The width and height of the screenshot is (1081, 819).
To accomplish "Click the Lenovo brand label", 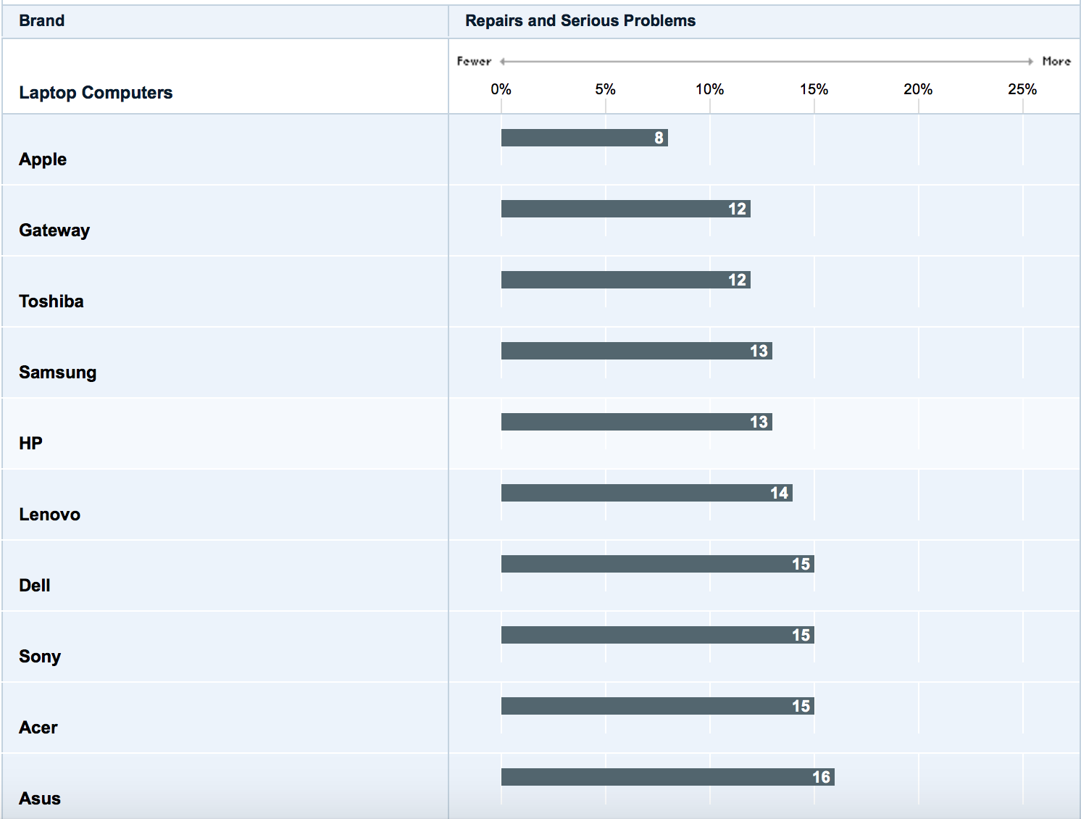I will [x=49, y=515].
